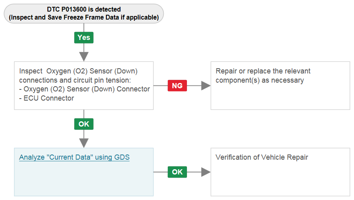Click the arrowhead pointing into the Analyze Current Data box
Viewport: 354px width, 200px height.
[x=84, y=143]
